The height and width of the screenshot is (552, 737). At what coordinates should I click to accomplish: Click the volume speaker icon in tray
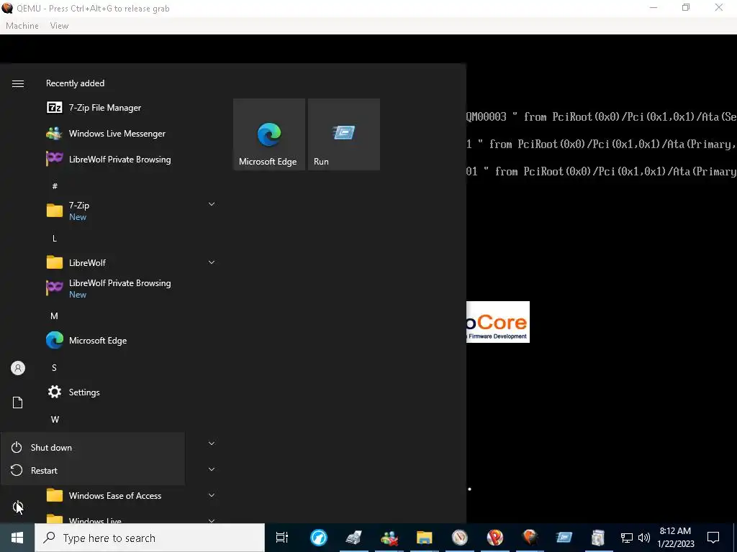644,538
